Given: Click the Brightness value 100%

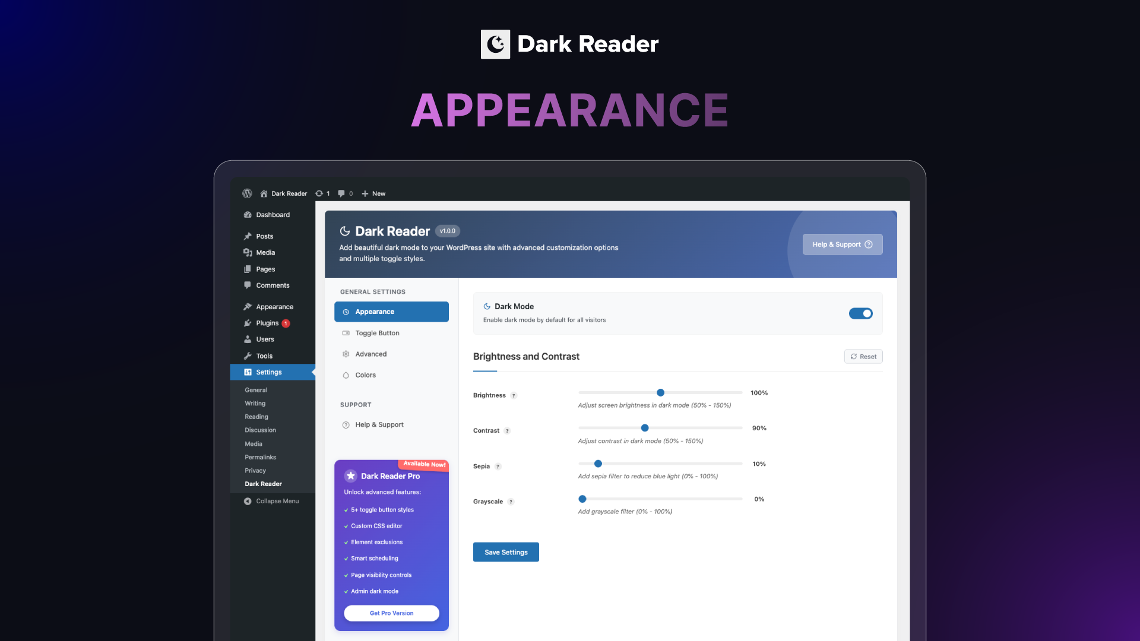Looking at the screenshot, I should [x=759, y=393].
